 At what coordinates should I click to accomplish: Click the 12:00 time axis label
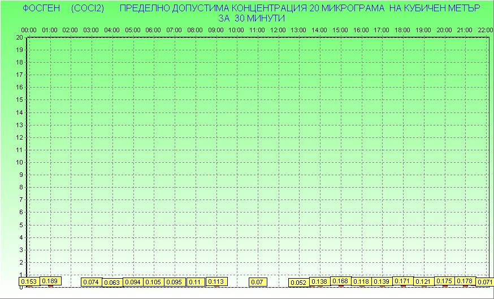tap(278, 30)
